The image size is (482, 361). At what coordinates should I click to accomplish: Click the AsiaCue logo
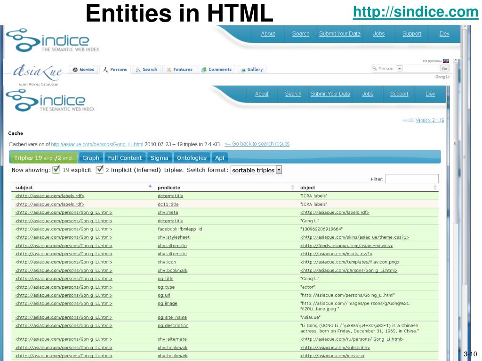(38, 73)
